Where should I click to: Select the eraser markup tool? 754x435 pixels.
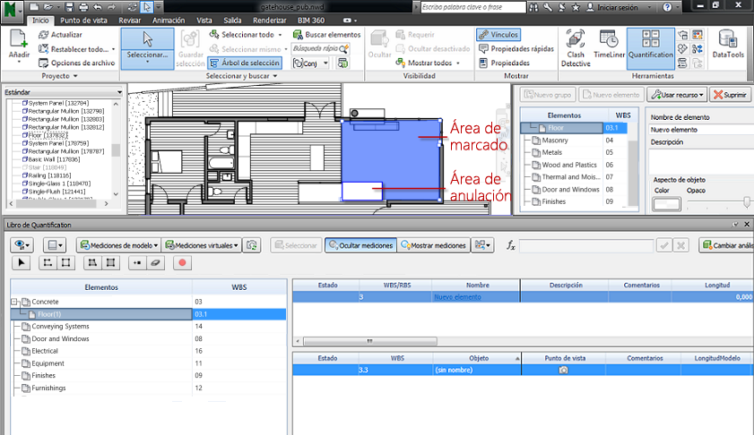click(155, 262)
